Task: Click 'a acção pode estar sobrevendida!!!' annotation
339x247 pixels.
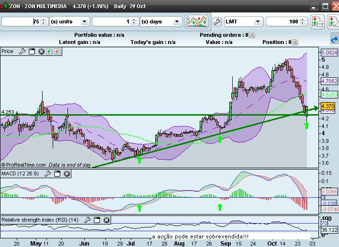Action: tap(200, 236)
